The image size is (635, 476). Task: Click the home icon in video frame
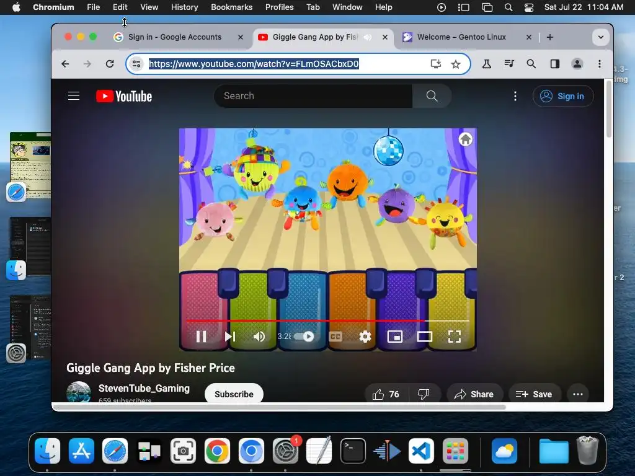point(465,139)
